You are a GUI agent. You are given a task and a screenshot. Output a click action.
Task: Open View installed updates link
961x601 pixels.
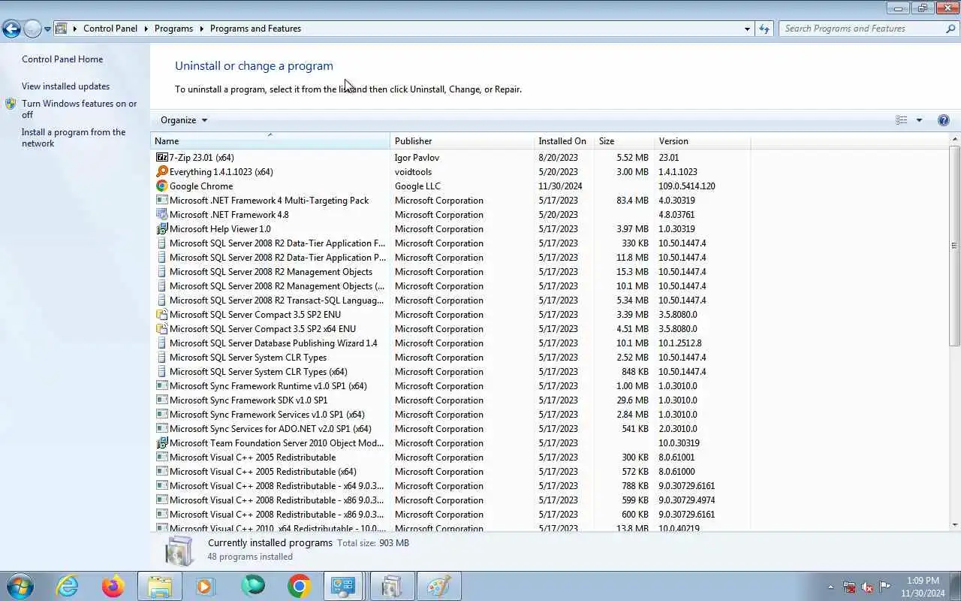(65, 86)
